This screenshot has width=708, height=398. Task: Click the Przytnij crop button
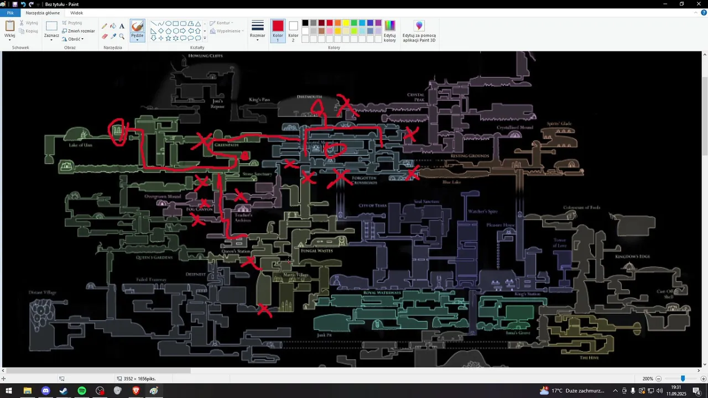pyautogui.click(x=72, y=23)
